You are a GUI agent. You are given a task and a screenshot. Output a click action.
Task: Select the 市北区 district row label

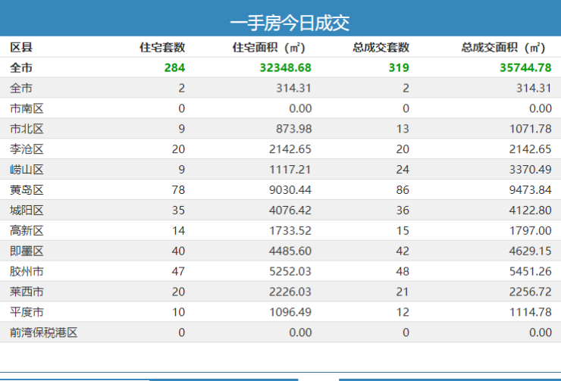pos(27,129)
